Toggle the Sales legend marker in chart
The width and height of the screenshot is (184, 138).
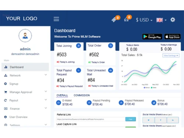[152, 88]
